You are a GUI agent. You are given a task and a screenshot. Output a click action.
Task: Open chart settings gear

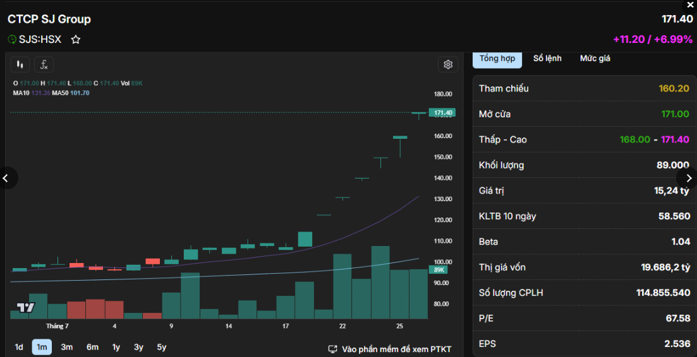click(x=448, y=65)
